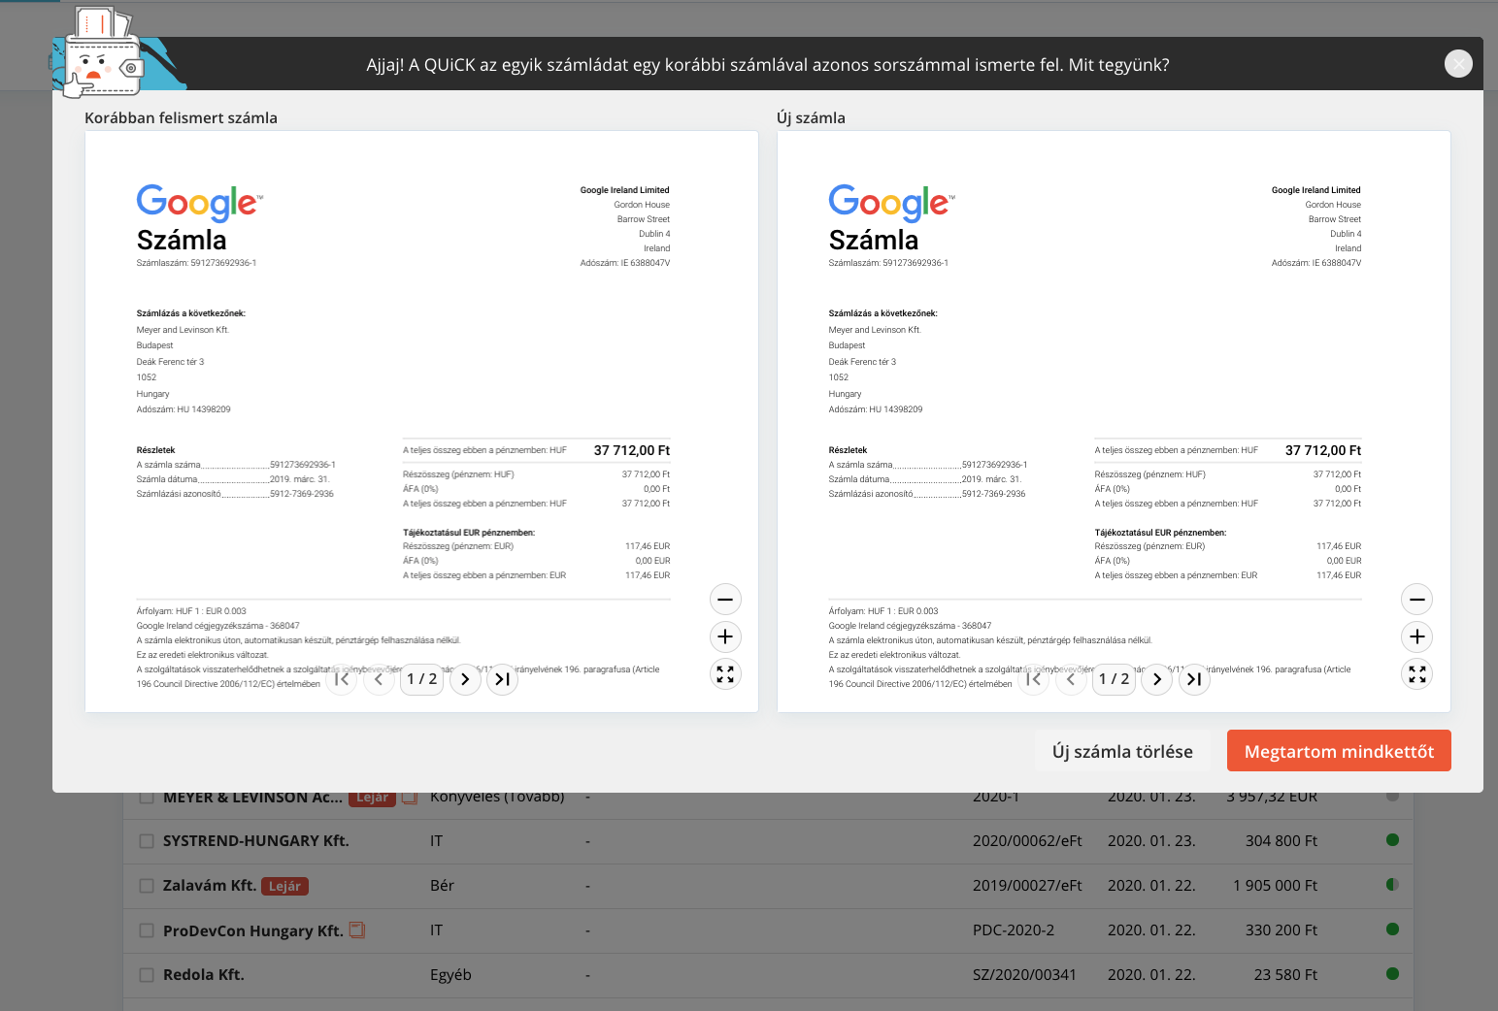Image resolution: width=1498 pixels, height=1011 pixels.
Task: Tick the Zalavám Kft. row checkbox
Action: pyautogui.click(x=147, y=886)
